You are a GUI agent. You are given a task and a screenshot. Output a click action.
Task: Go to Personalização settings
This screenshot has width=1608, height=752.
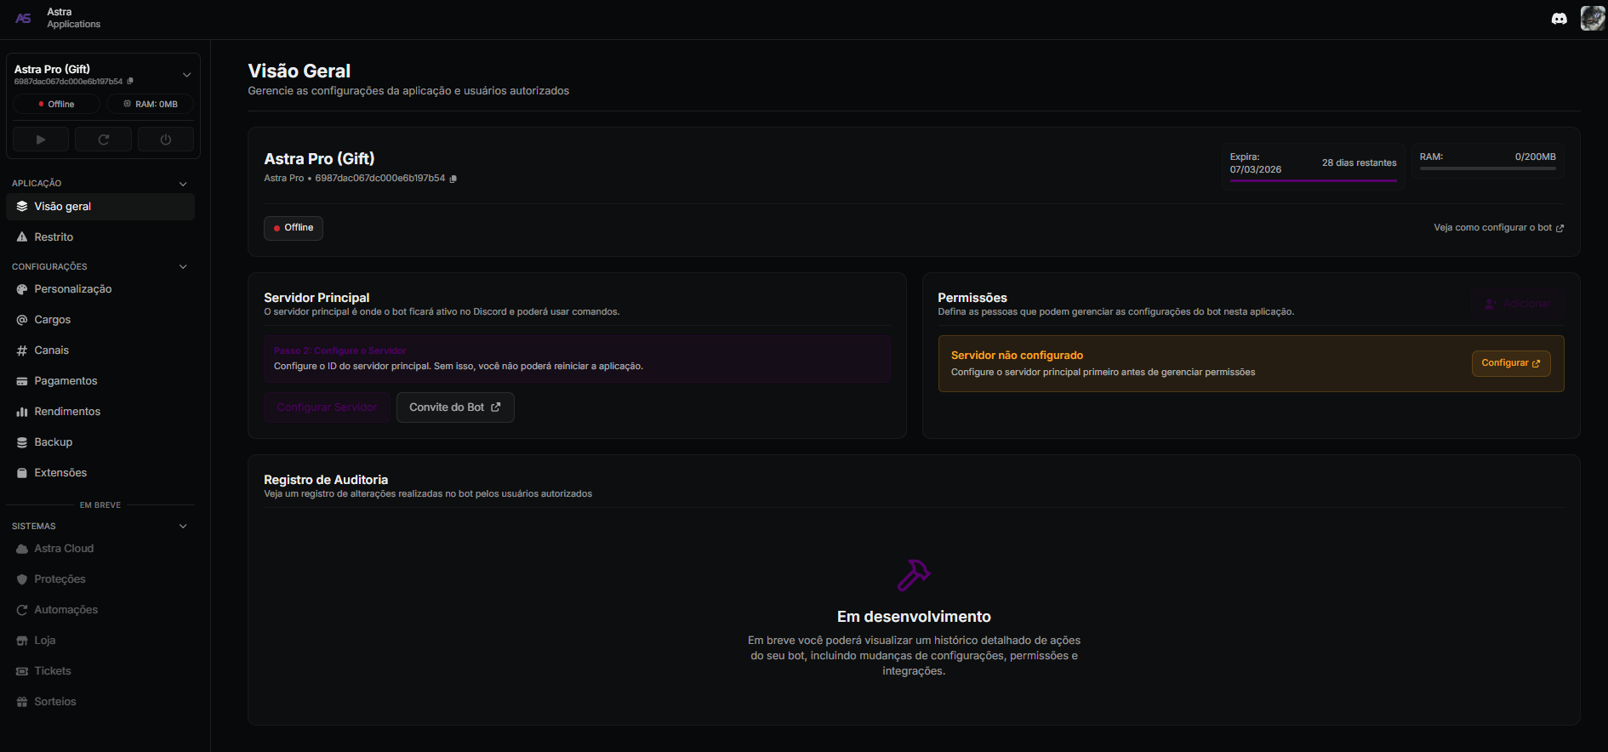[x=72, y=289]
